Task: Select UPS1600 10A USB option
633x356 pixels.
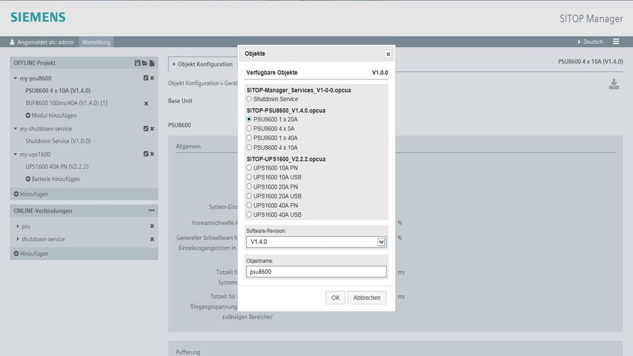Action: point(249,177)
